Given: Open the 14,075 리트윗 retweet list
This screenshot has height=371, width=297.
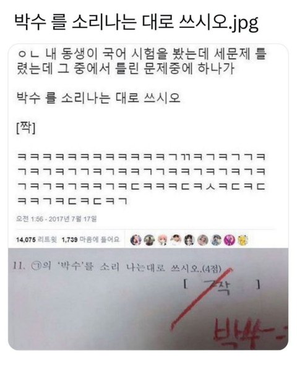Looking at the screenshot, I should 37,240.
